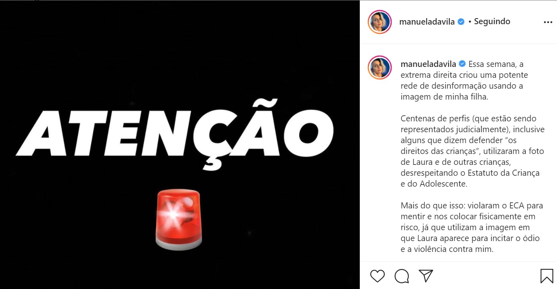Image resolution: width=557 pixels, height=289 pixels.
Task: Click manueladavila username in the post header
Action: tap(427, 22)
